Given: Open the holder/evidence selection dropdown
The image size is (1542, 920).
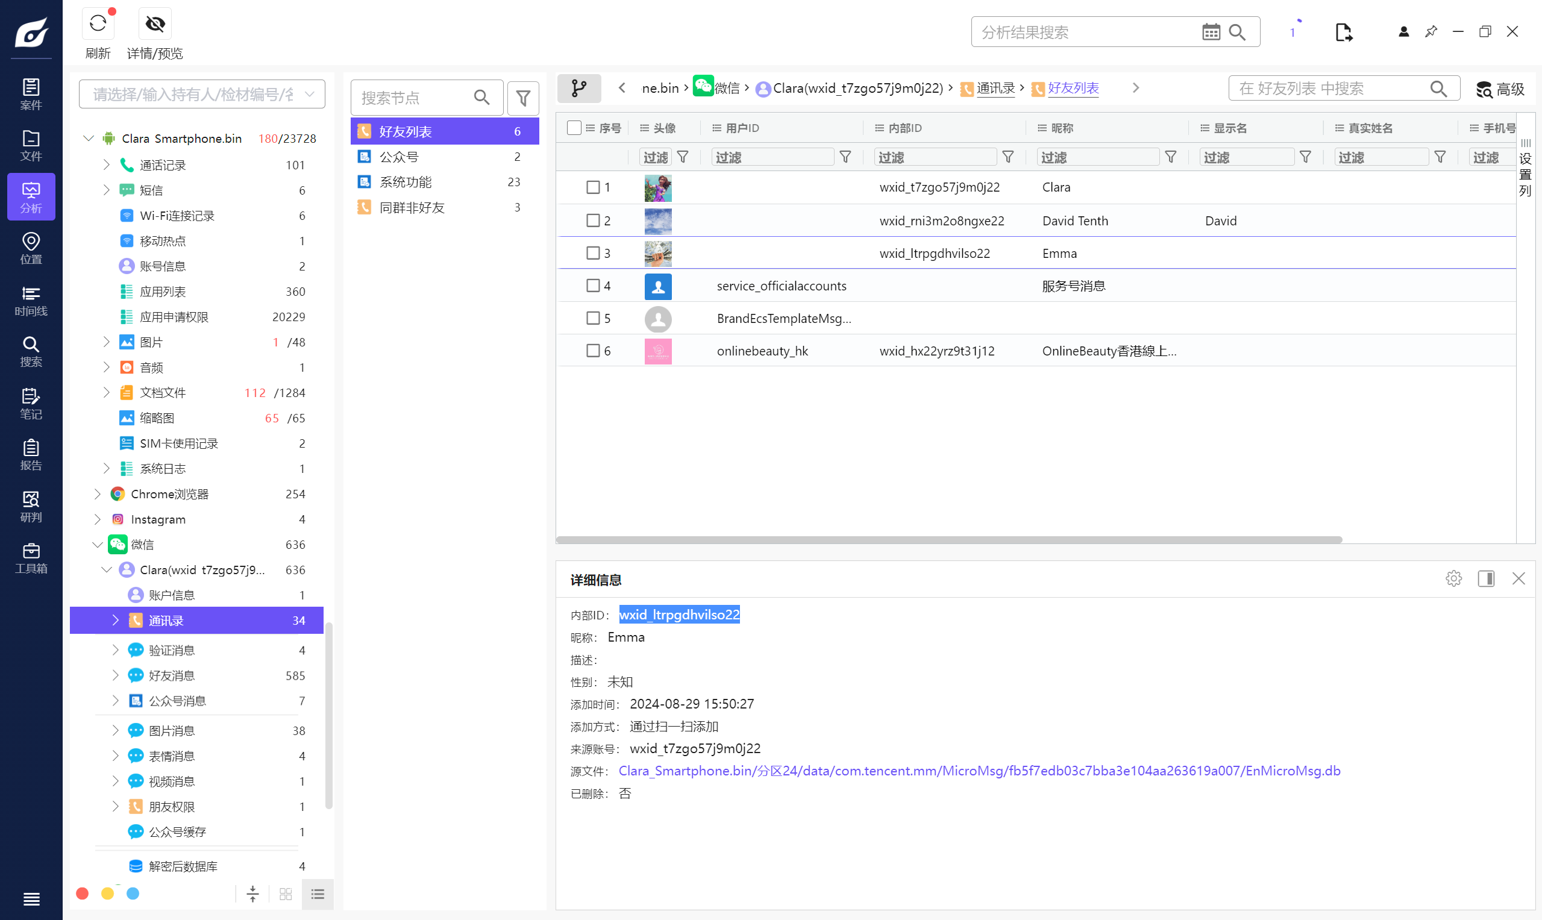Looking at the screenshot, I should [201, 94].
